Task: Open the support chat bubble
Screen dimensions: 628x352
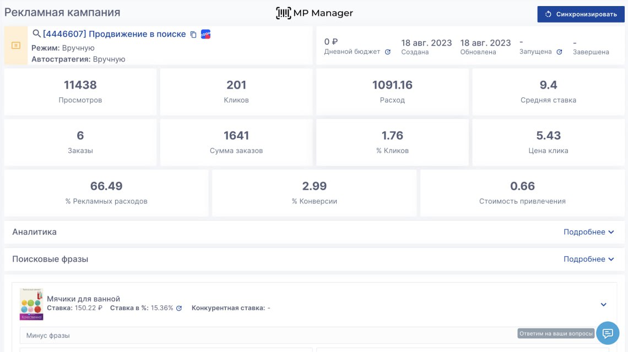Action: point(608,333)
